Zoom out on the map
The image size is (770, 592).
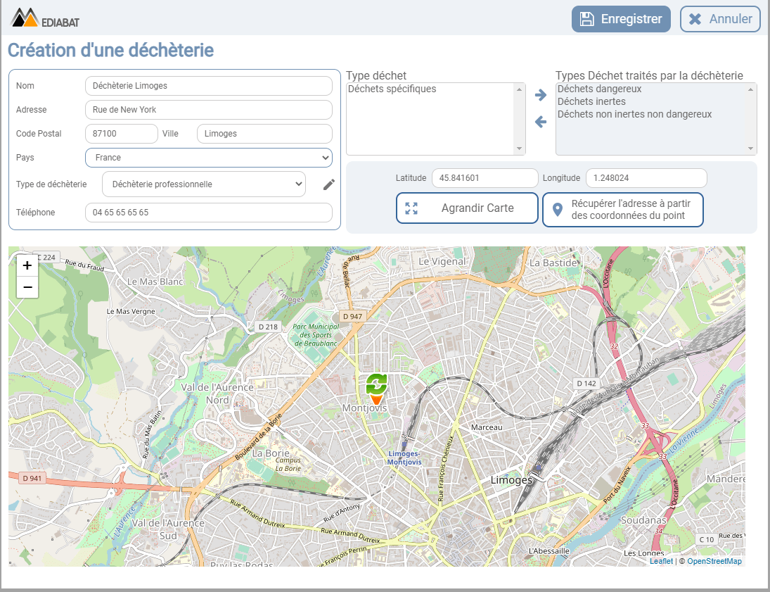(27, 286)
